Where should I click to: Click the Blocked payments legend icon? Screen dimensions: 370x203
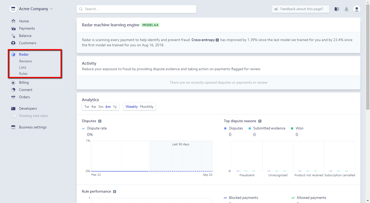(225, 198)
